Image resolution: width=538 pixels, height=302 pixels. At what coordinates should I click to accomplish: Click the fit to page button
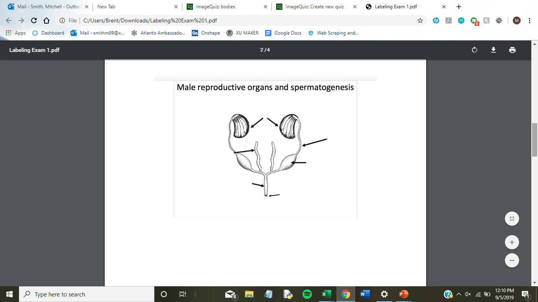[512, 219]
